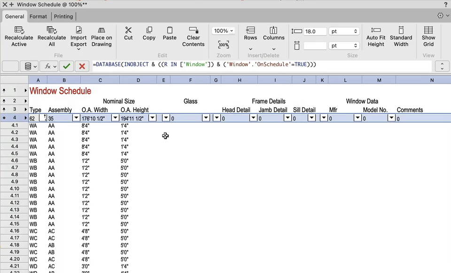Click the Standard Width icon

[x=401, y=30]
